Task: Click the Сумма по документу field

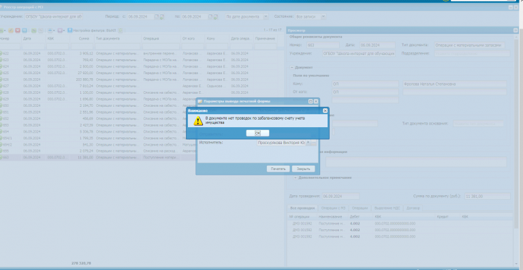Action: click(x=488, y=196)
